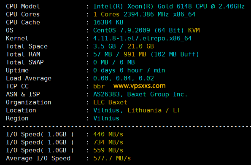
Task: Click the '21.0 GB' total space value
Action: click(140, 46)
